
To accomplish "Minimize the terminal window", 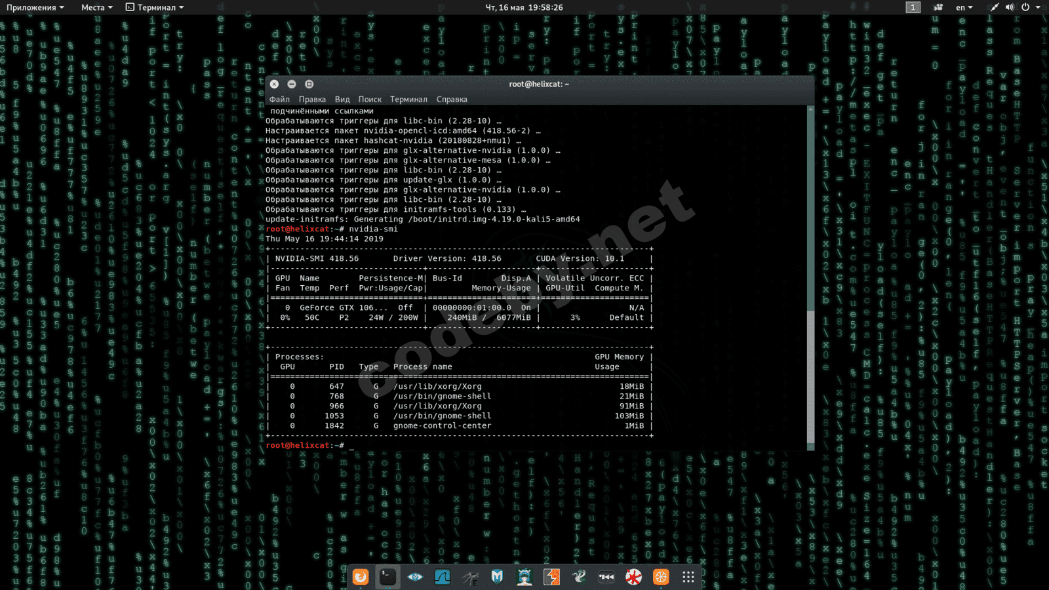I will (292, 84).
